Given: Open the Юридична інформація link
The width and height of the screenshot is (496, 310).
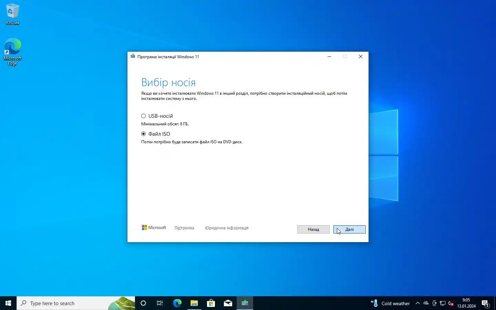Looking at the screenshot, I should tap(227, 228).
